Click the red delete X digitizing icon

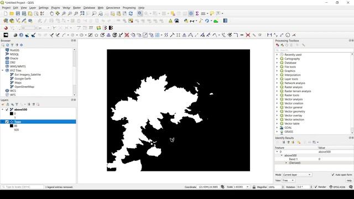click(127, 35)
